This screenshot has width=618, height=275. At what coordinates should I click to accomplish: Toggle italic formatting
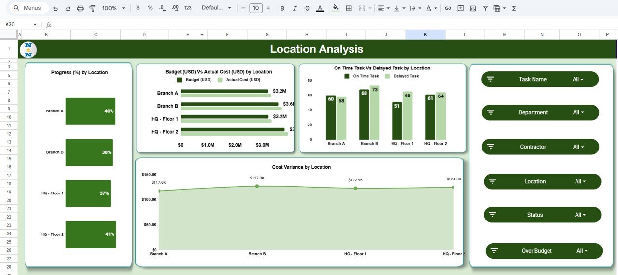[295, 8]
